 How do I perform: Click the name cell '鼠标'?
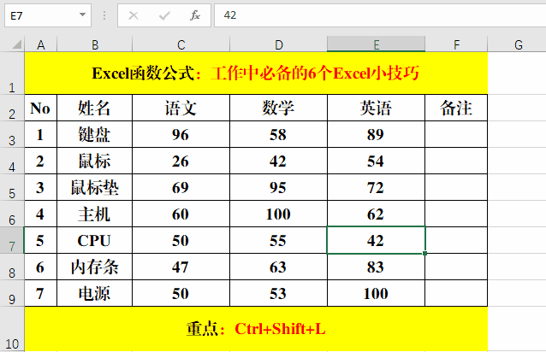point(95,161)
